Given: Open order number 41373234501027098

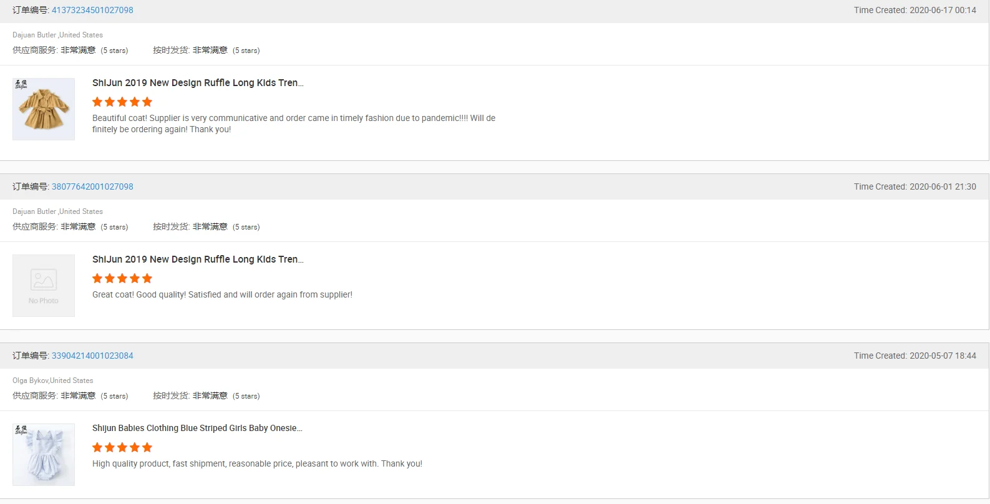Looking at the screenshot, I should pos(92,10).
